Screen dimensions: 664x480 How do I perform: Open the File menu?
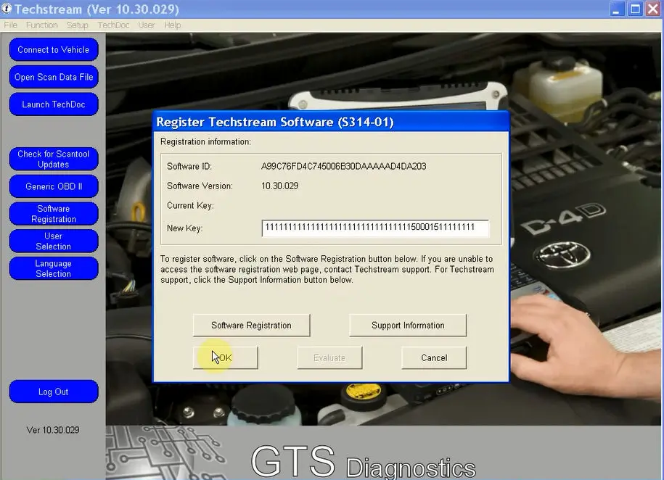11,25
